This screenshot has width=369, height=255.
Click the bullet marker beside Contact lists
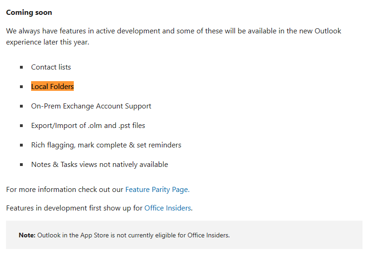[x=21, y=67]
